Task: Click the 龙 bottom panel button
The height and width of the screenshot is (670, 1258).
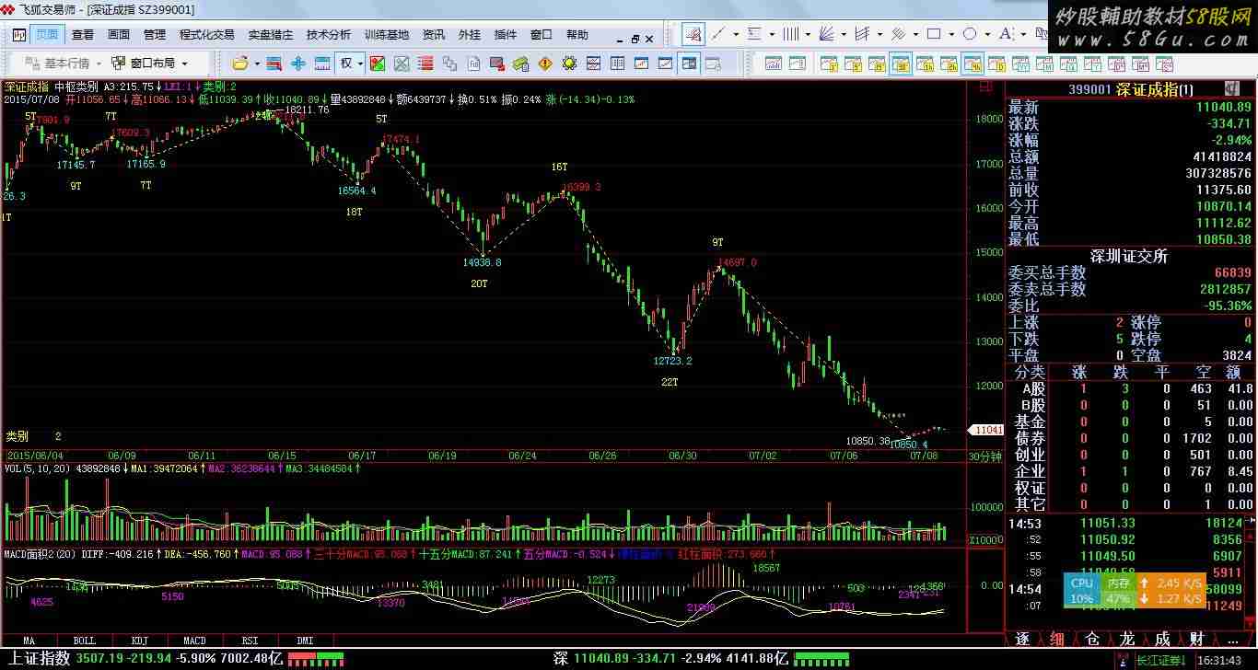Action: [1127, 639]
